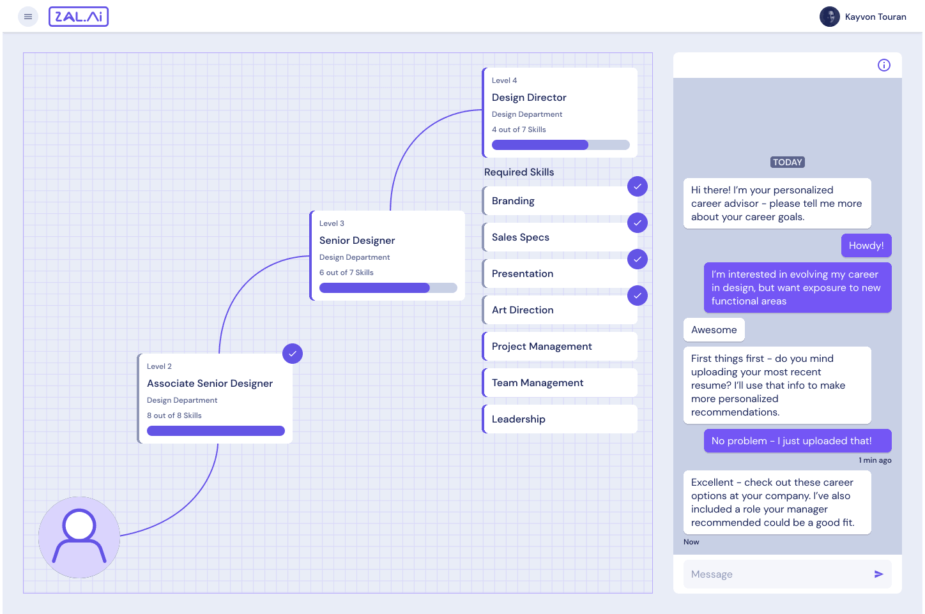Toggle the Art Direction skill checkmark
This screenshot has height=614, width=925.
(637, 296)
